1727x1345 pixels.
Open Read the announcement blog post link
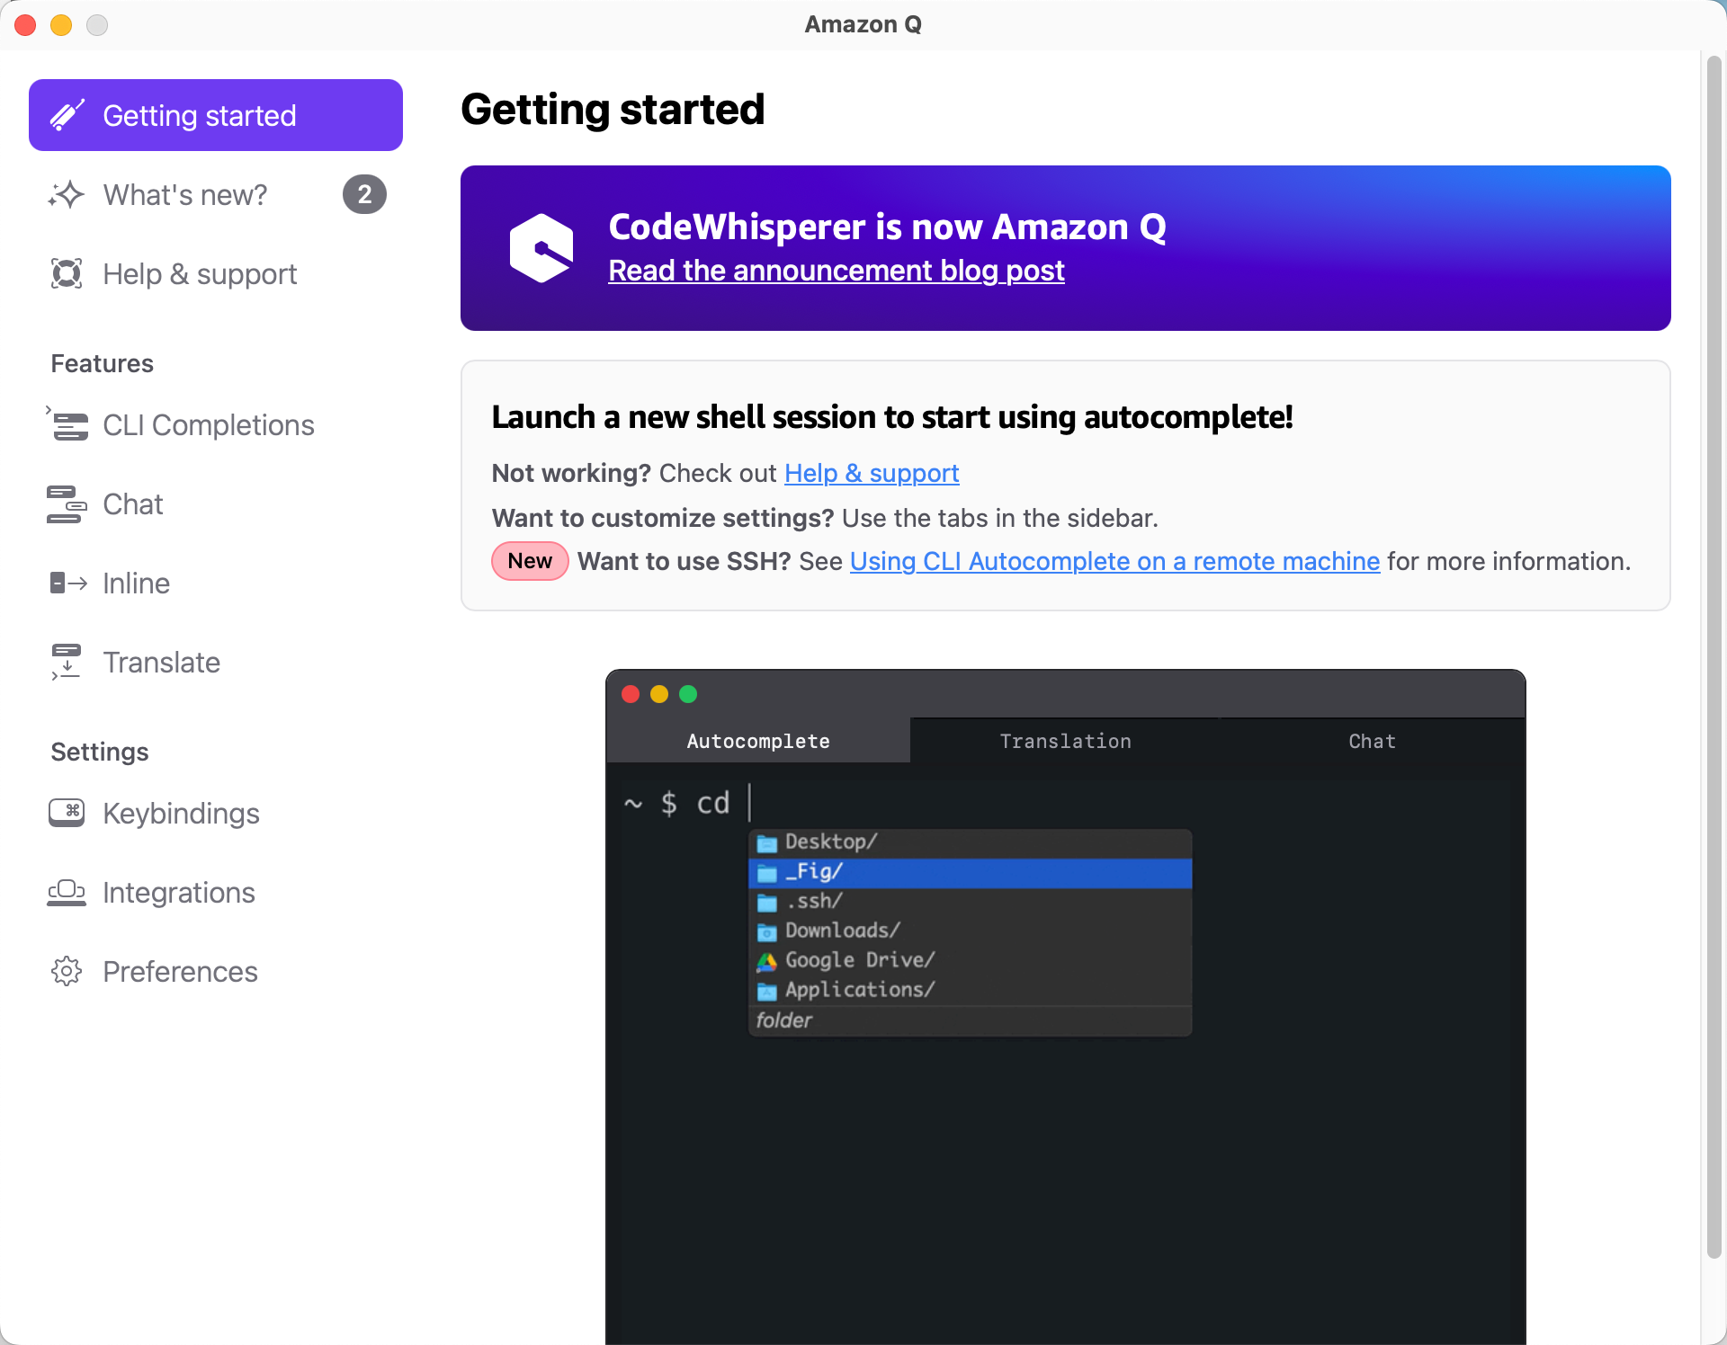(836, 271)
